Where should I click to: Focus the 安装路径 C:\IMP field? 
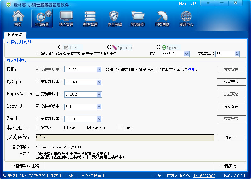point(125,138)
